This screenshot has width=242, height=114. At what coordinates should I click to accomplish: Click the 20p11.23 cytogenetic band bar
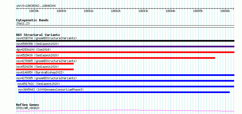pyautogui.click(x=125, y=26)
